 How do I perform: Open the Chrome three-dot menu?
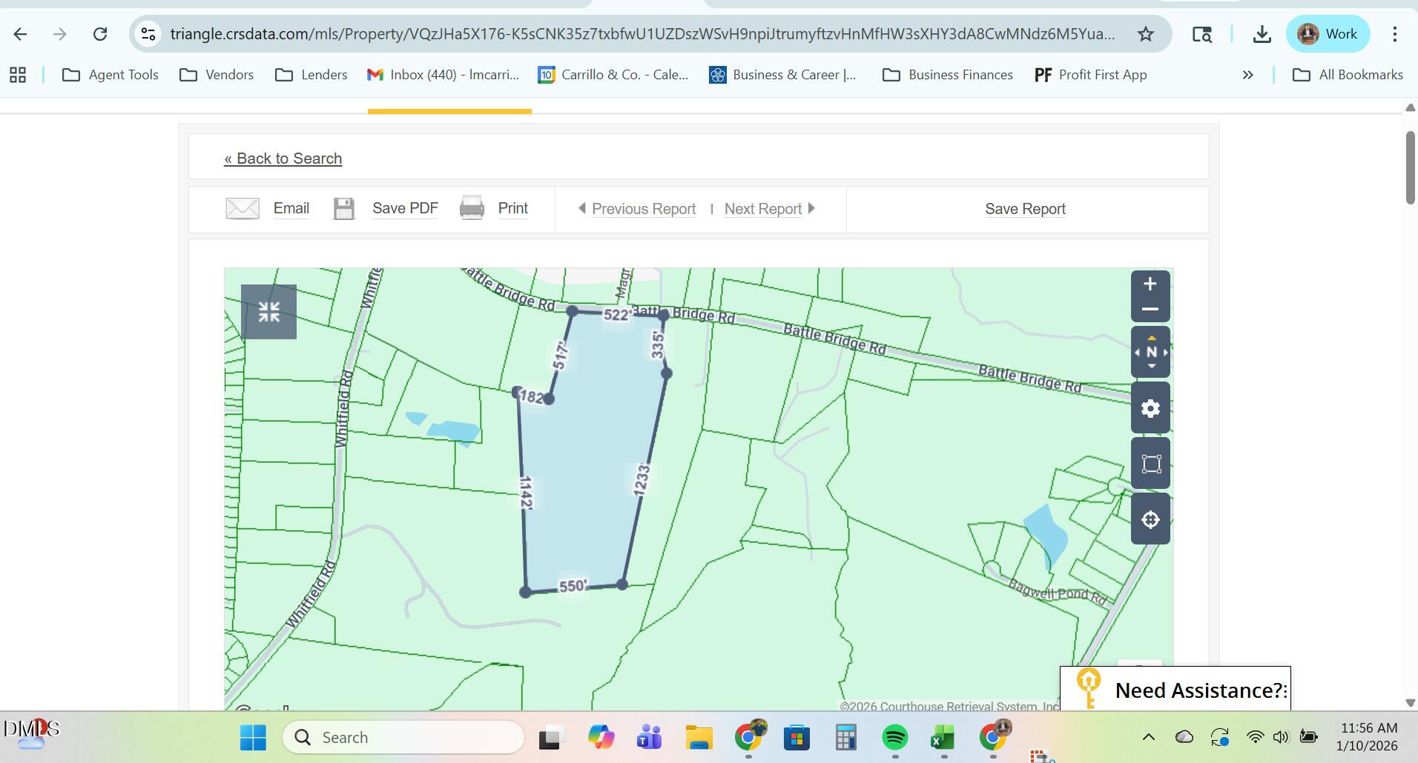(1395, 33)
